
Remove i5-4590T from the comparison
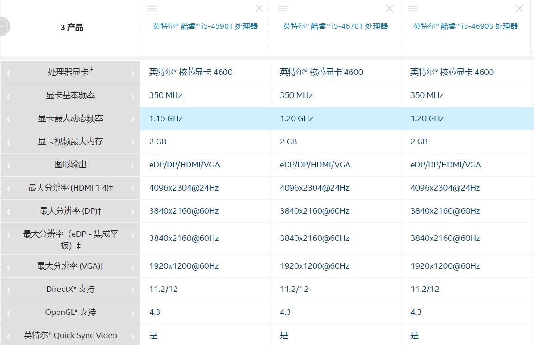(259, 8)
